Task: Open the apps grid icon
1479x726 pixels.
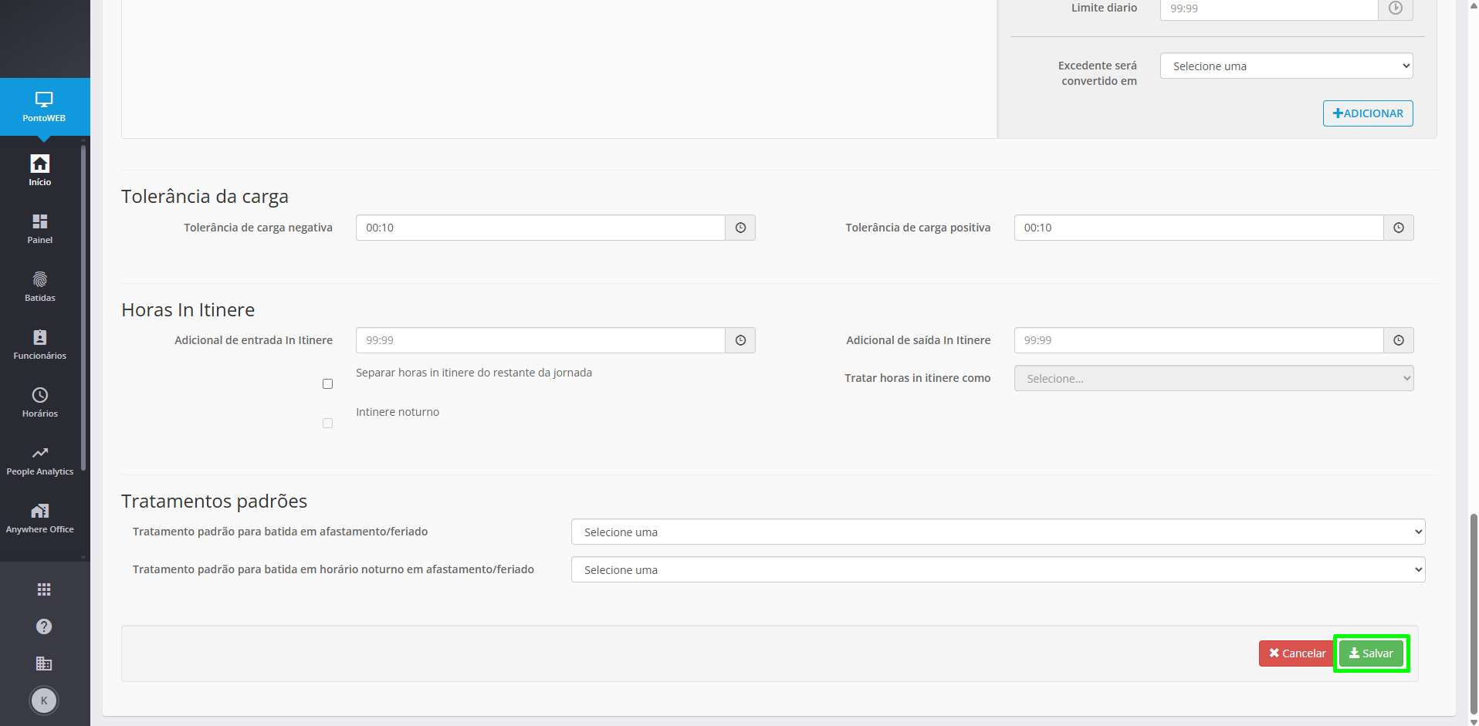Action: click(x=44, y=589)
